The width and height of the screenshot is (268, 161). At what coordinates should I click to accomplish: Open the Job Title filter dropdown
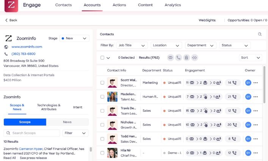pos(132,45)
